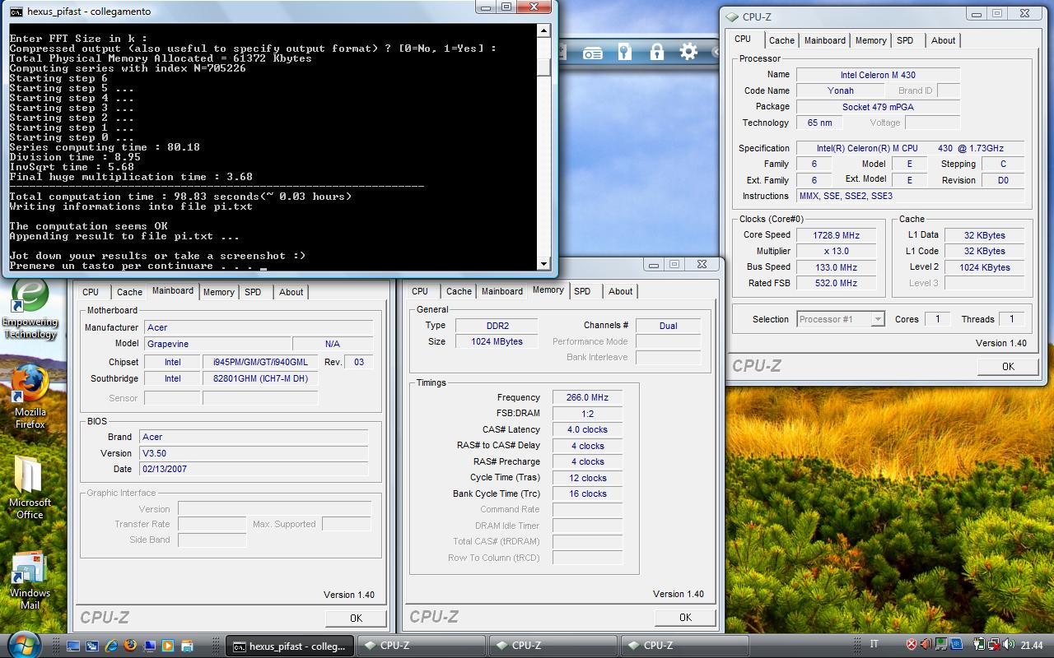Click the blue tray icon
The width and height of the screenshot is (1054, 658).
click(x=957, y=645)
